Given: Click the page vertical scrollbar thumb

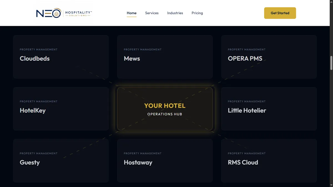Looking at the screenshot, I should click(x=331, y=63).
